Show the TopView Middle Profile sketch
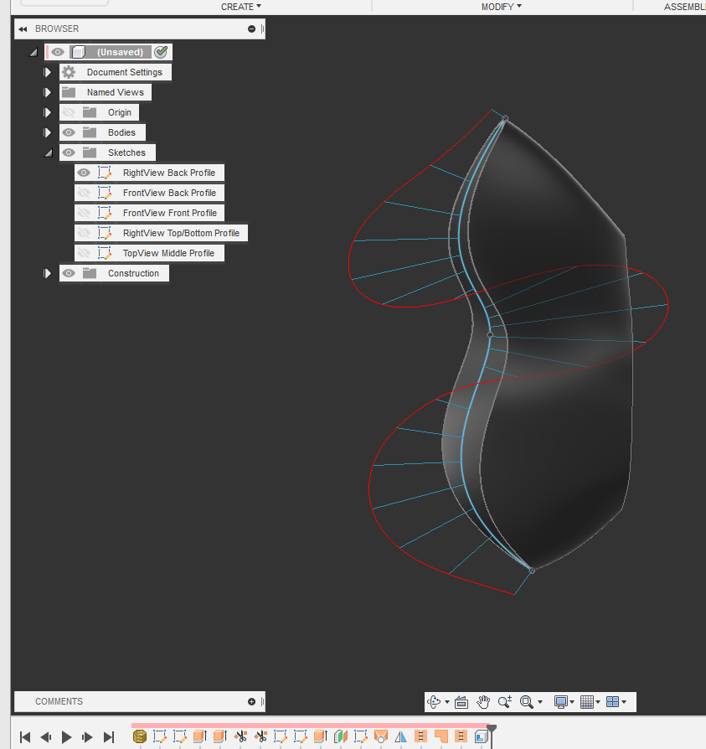 [x=84, y=253]
